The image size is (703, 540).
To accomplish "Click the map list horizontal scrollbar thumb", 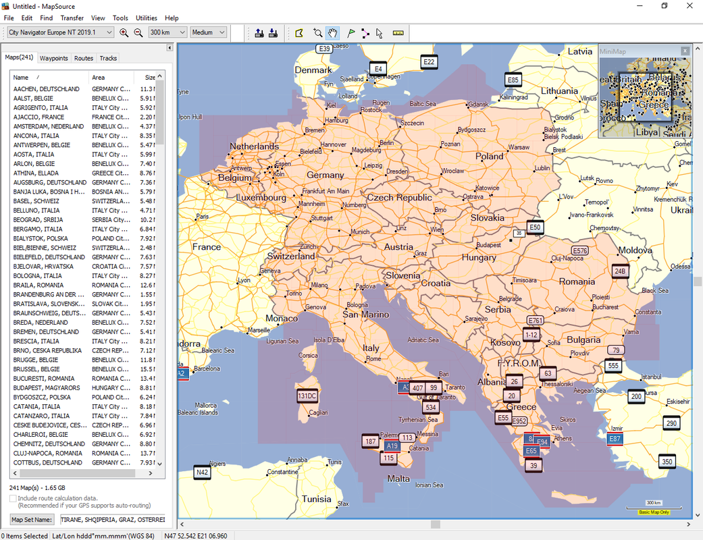I will (77, 473).
